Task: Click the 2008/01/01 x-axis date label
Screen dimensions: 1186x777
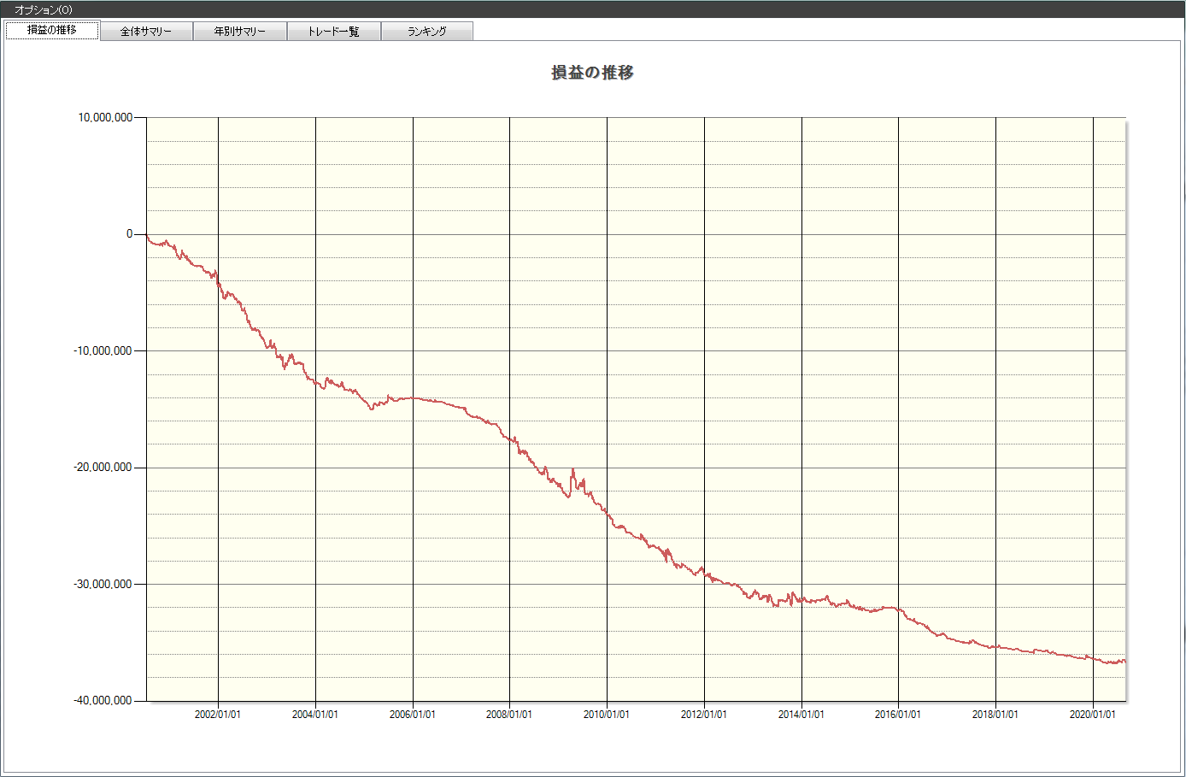Action: 509,714
